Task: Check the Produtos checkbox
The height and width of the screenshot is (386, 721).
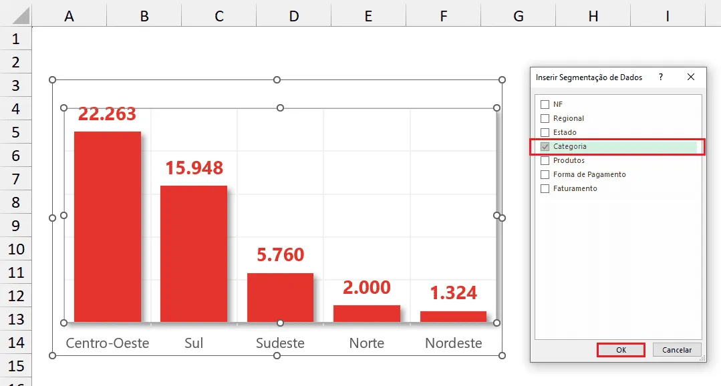Action: (545, 160)
